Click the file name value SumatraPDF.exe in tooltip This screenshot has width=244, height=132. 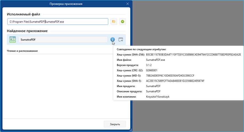(x=155, y=60)
